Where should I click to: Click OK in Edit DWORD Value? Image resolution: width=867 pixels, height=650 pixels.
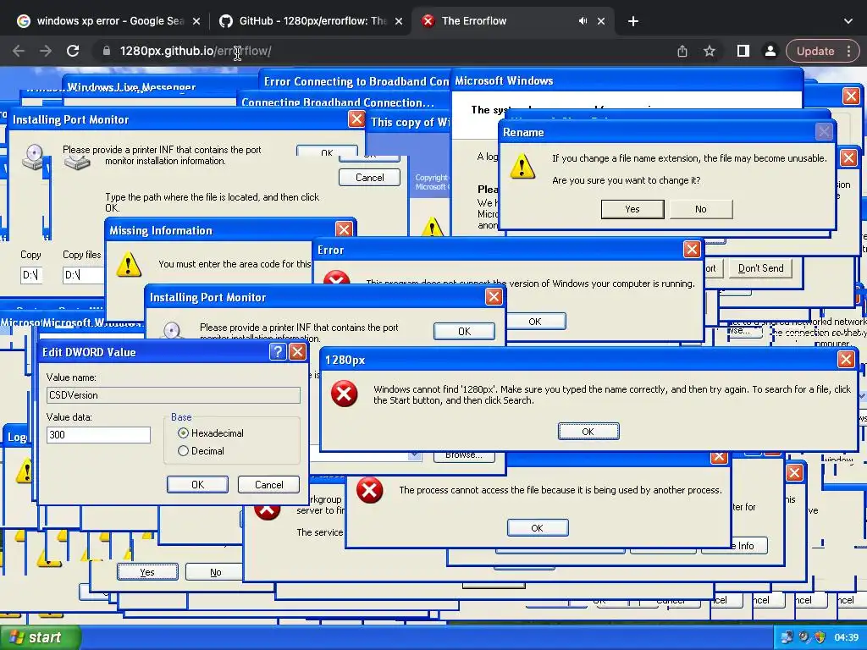tap(197, 484)
